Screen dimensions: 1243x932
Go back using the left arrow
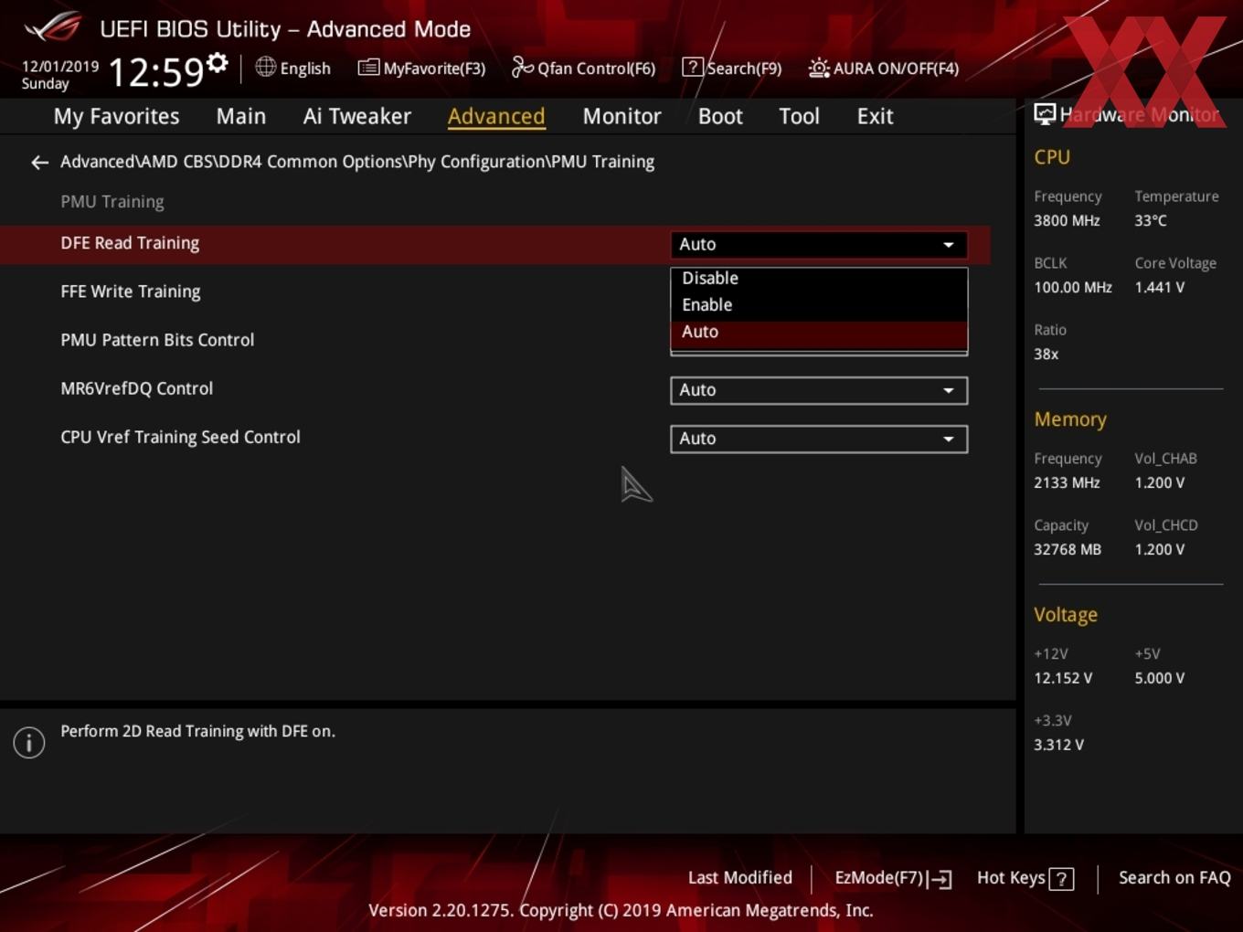coord(39,163)
